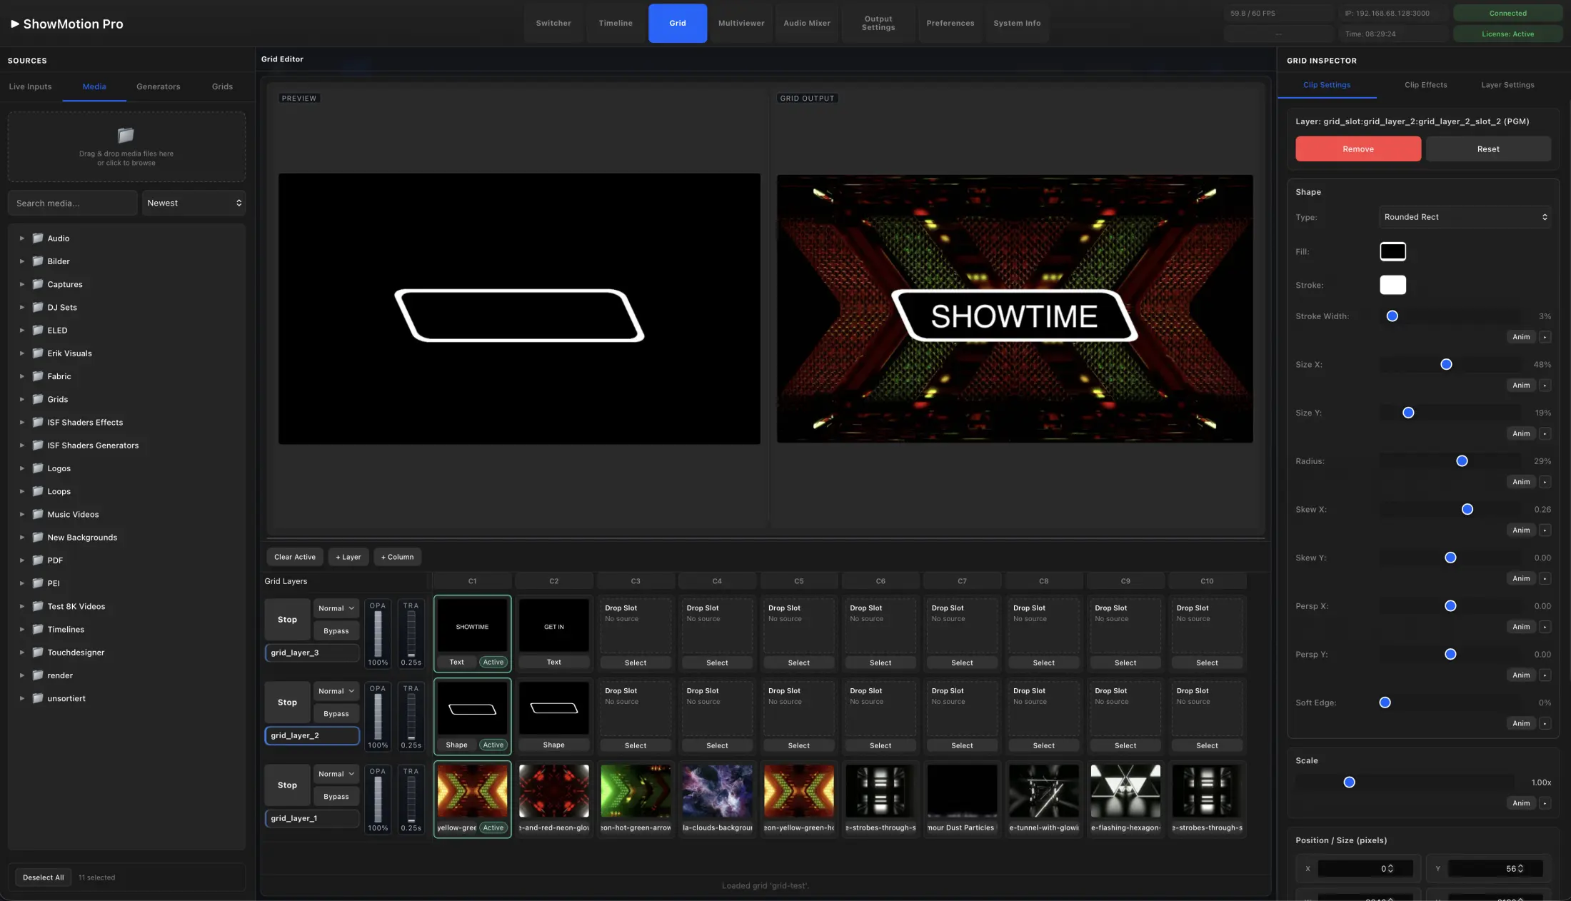
Task: Select the Fabric folder icon
Action: (38, 376)
